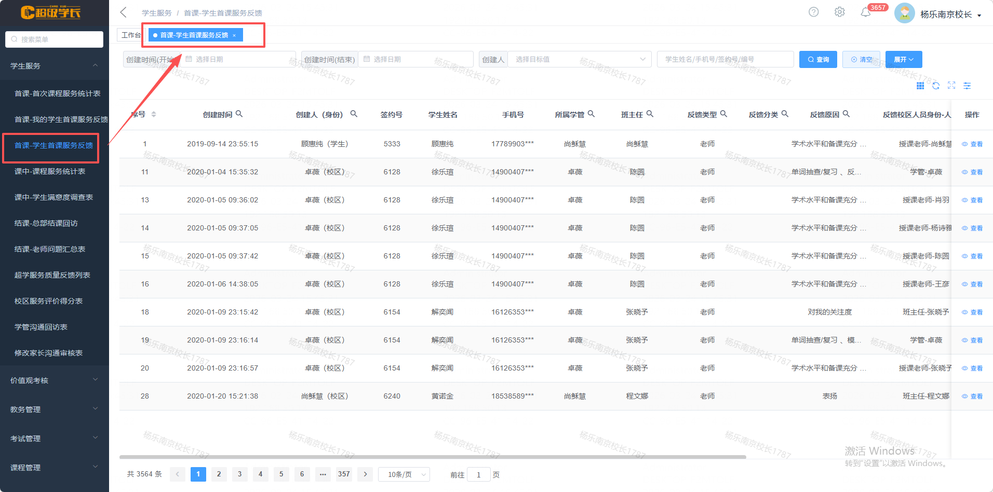Screen dimensions: 993x492
Task: Click the back arrow in the breadcrumb bar
Action: [124, 12]
